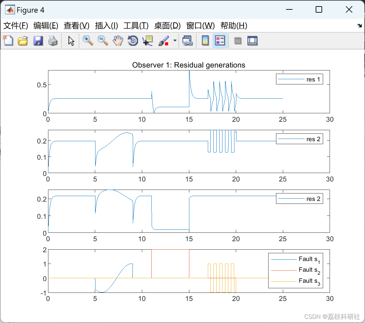365x323 pixels.
Task: Minimize the Figure 4 window
Action: (289, 9)
